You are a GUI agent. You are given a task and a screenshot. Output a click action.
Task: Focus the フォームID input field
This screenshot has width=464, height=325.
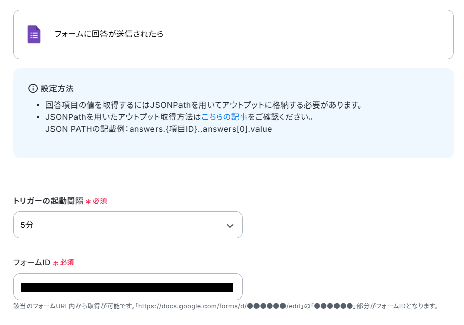coord(128,287)
